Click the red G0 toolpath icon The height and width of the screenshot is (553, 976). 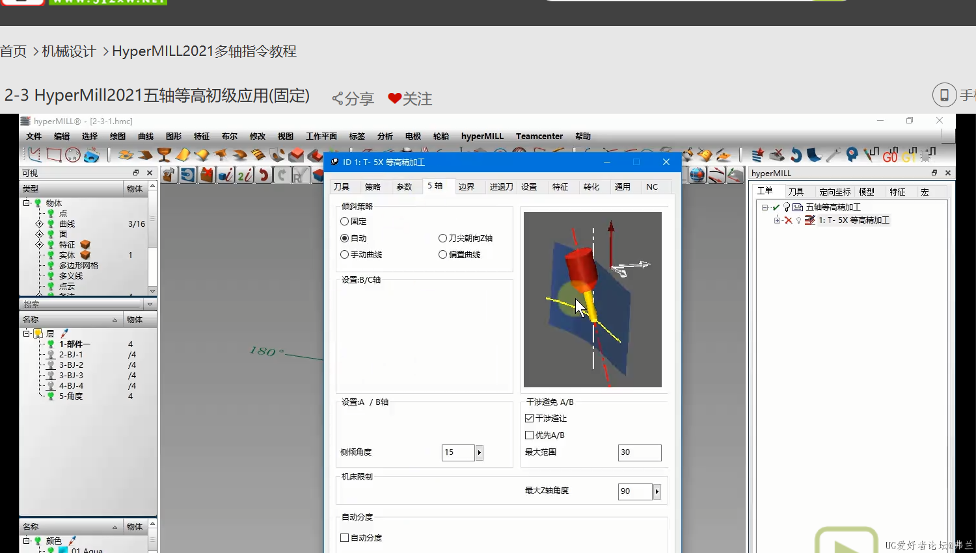890,155
